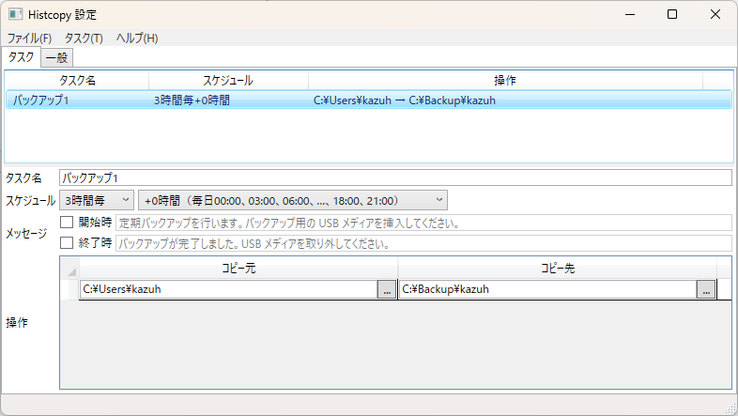Open the タスク(T) menu
This screenshot has height=416, width=738.
tap(84, 39)
